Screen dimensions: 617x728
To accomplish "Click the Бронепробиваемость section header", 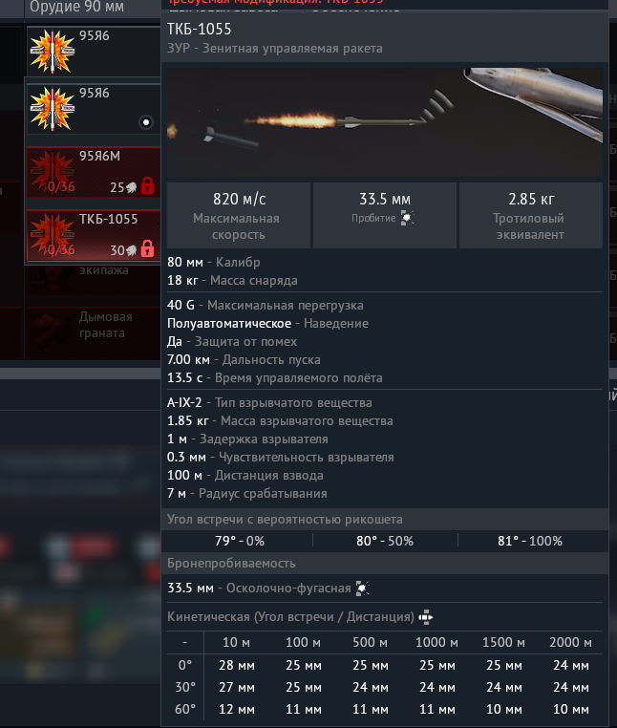I will click(232, 564).
